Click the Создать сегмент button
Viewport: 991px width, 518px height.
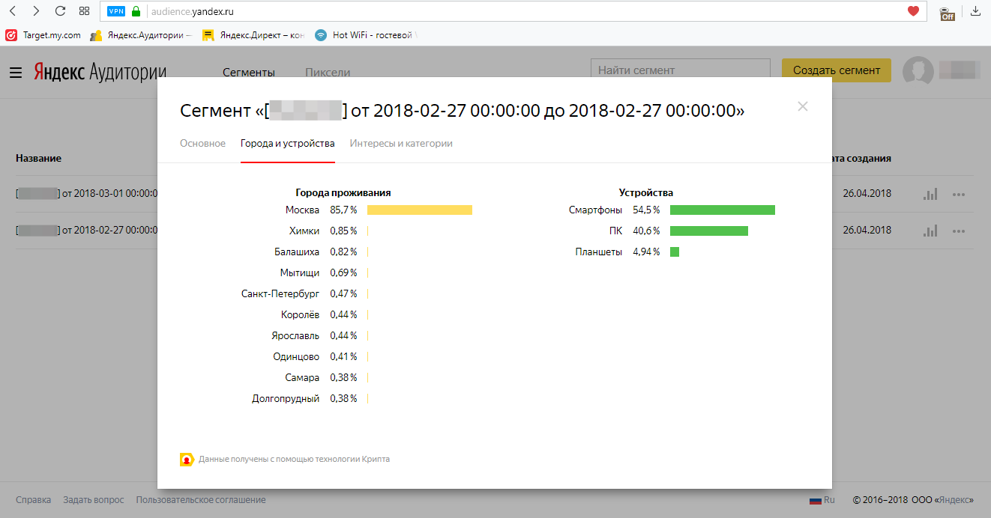click(837, 70)
